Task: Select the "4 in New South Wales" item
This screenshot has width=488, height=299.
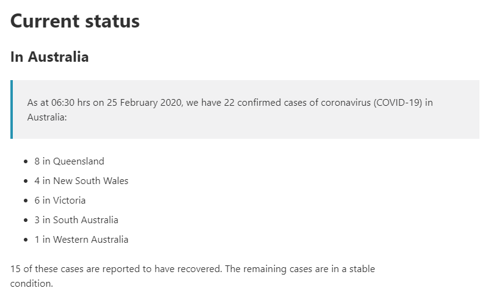Action: click(x=81, y=181)
